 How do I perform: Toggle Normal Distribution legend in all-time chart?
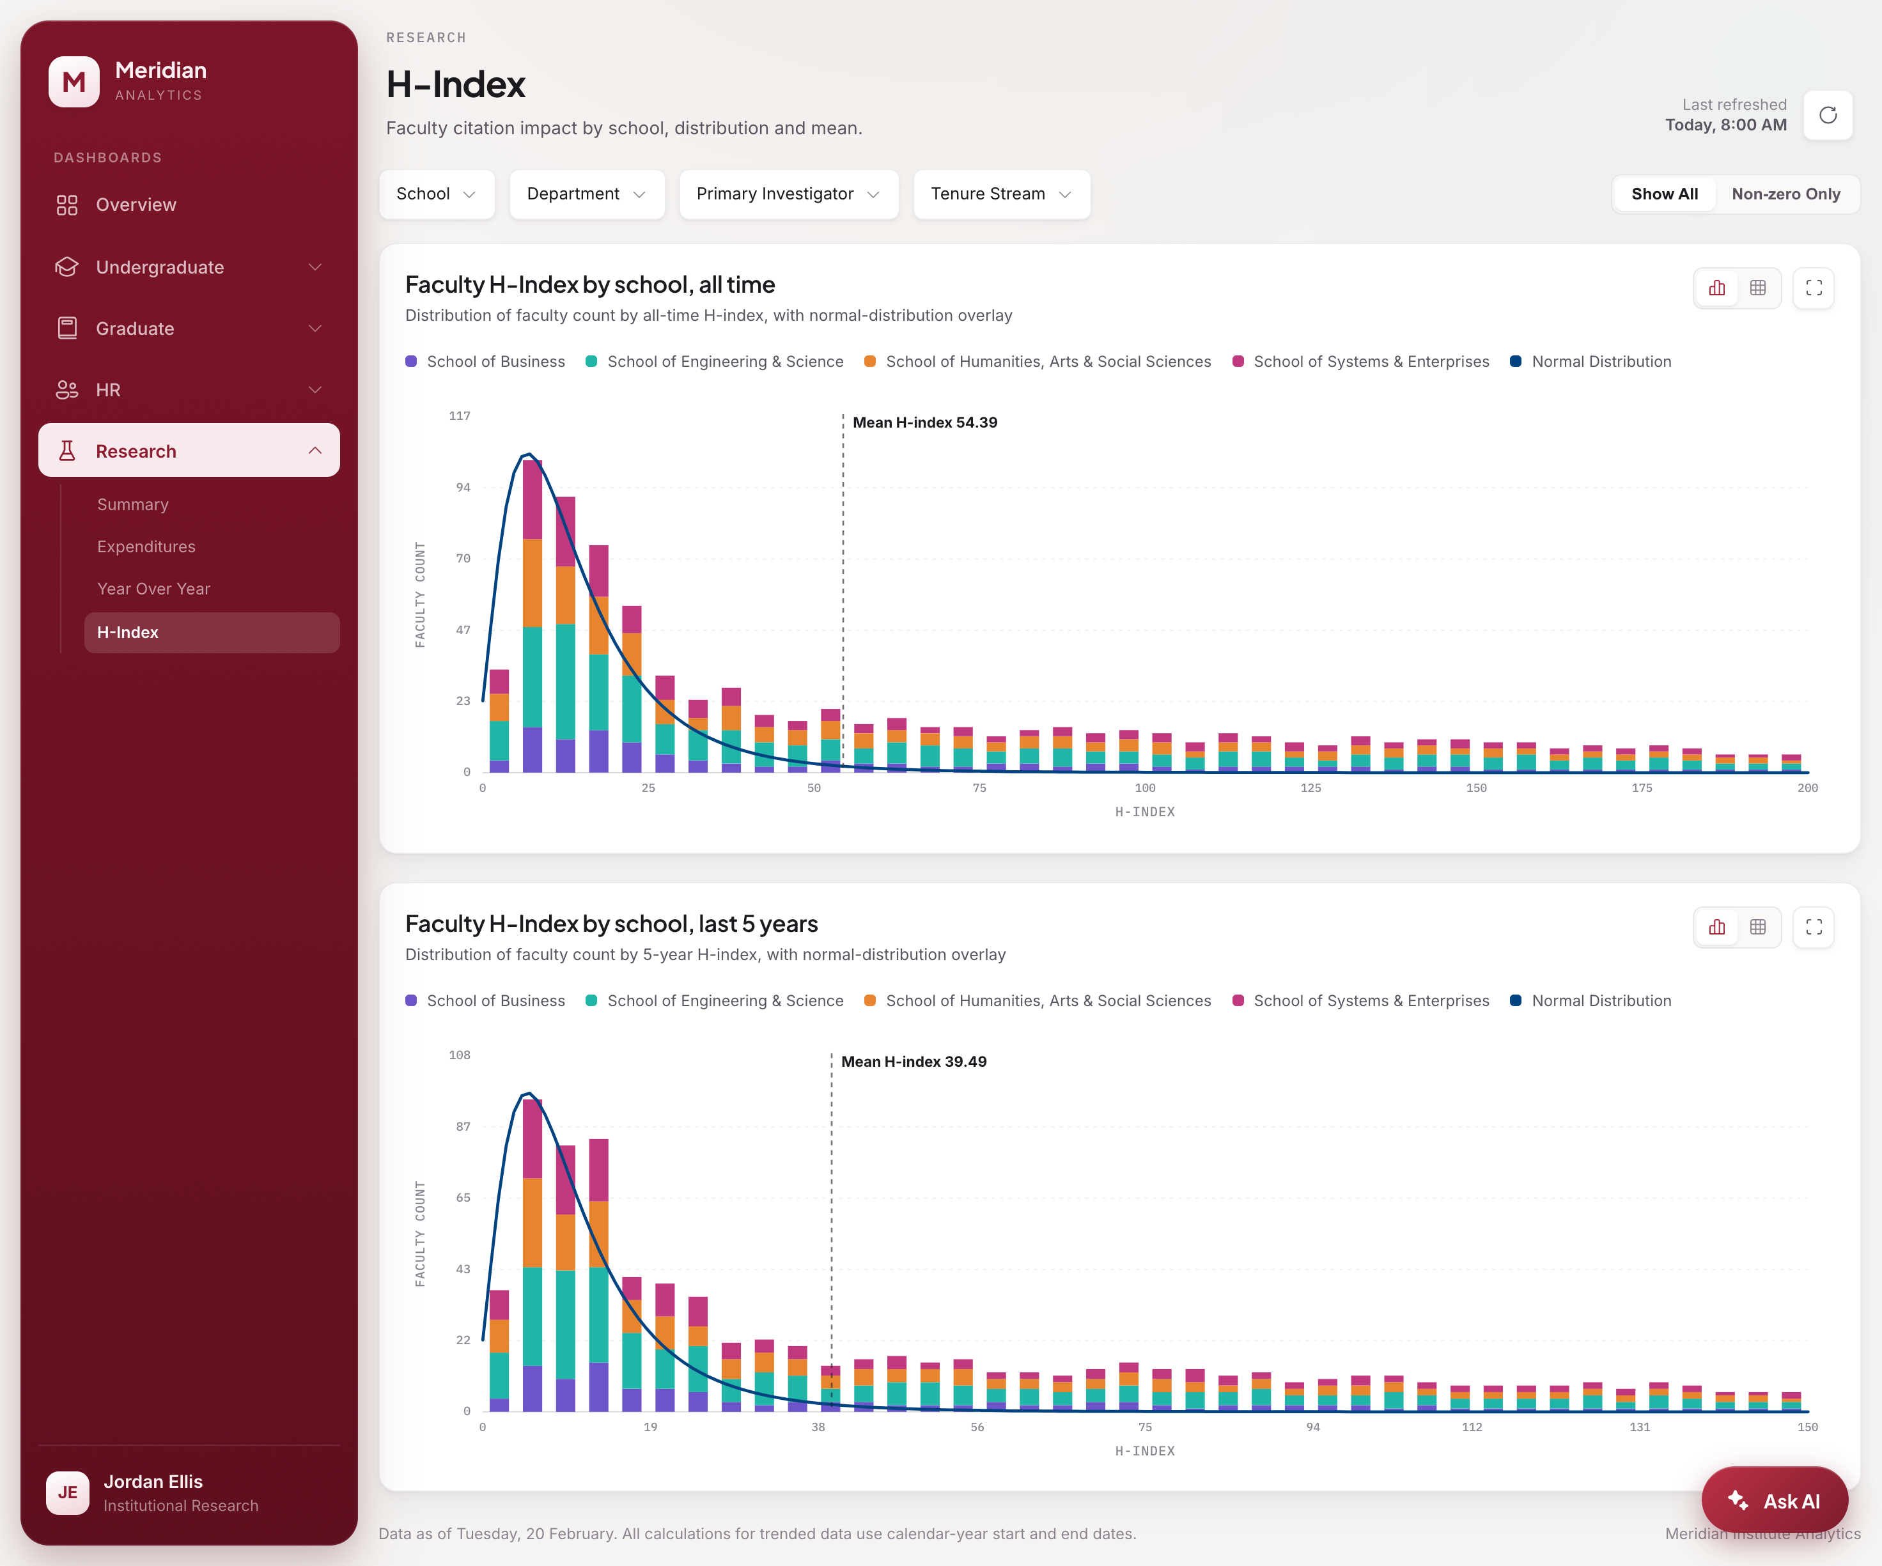pyautogui.click(x=1590, y=362)
